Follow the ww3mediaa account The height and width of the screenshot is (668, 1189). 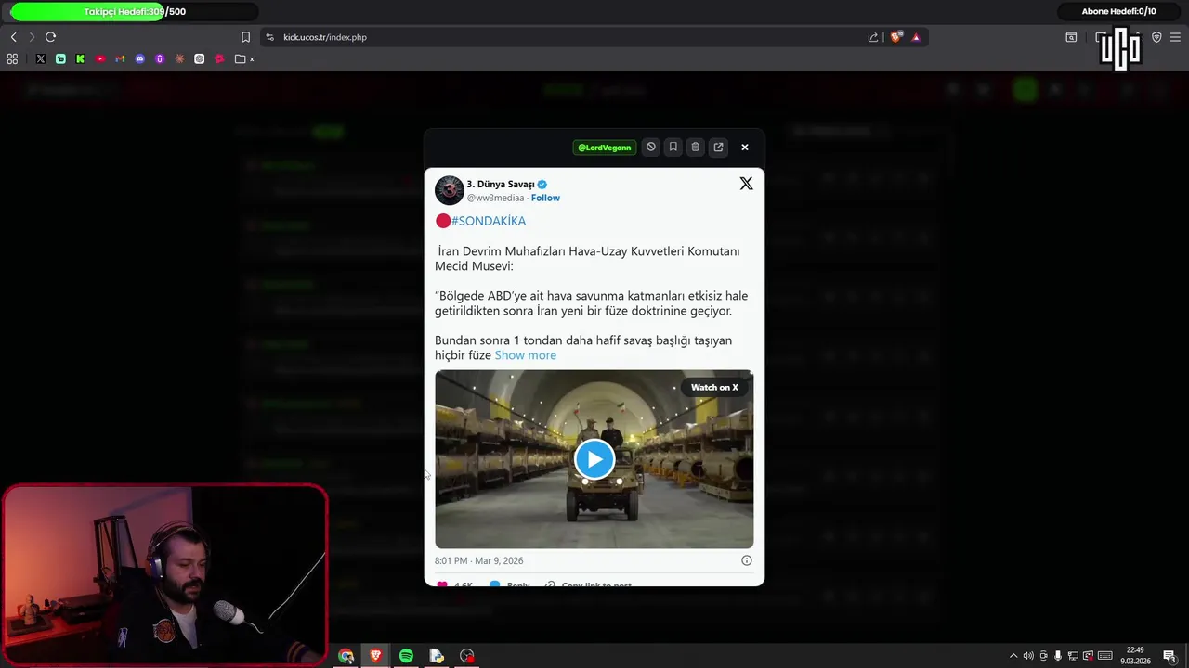545,198
